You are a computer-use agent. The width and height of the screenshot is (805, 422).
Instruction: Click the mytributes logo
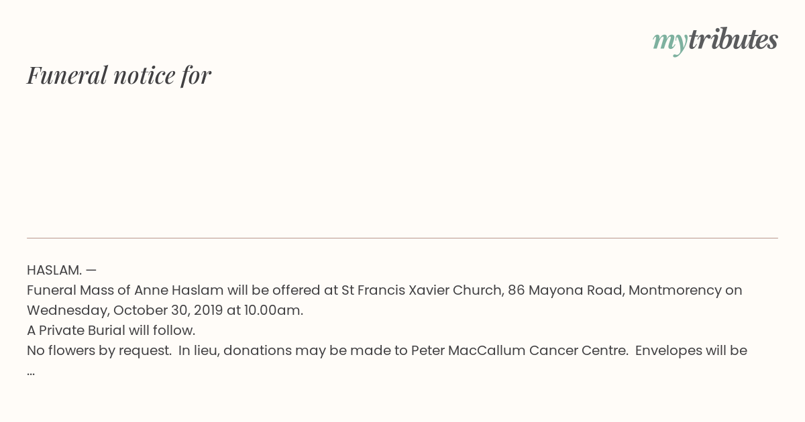(715, 41)
